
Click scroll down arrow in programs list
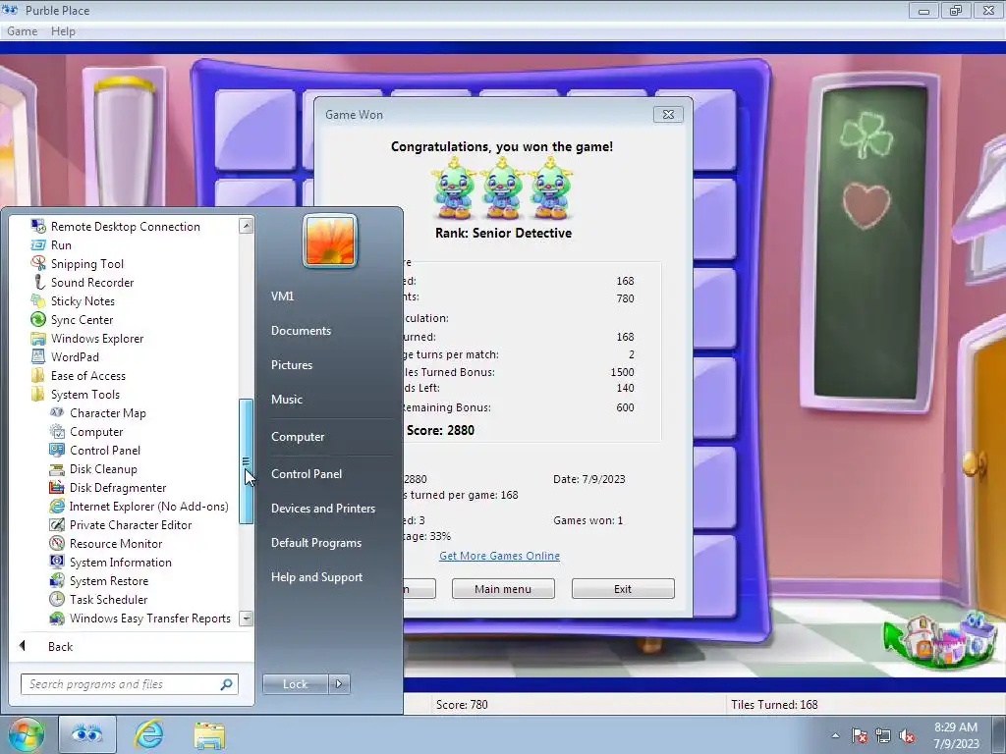pyautogui.click(x=246, y=619)
